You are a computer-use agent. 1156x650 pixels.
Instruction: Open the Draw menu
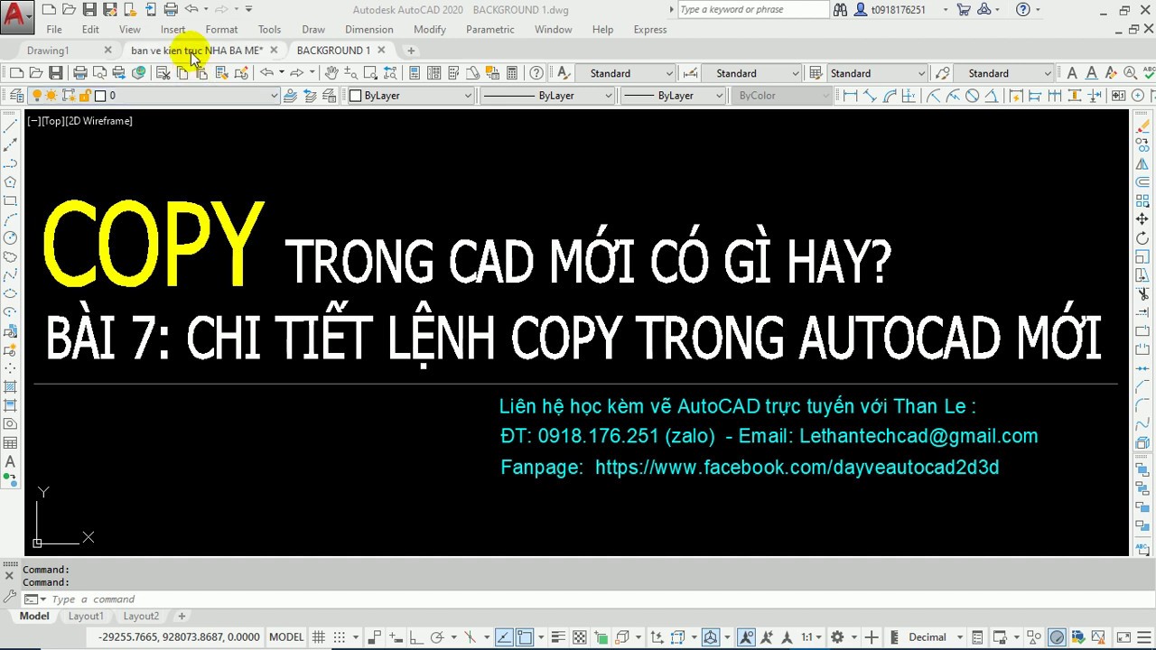point(313,30)
